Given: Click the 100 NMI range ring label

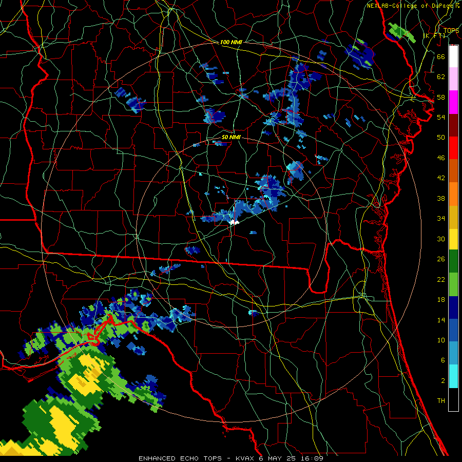Looking at the screenshot, I should pos(231,42).
